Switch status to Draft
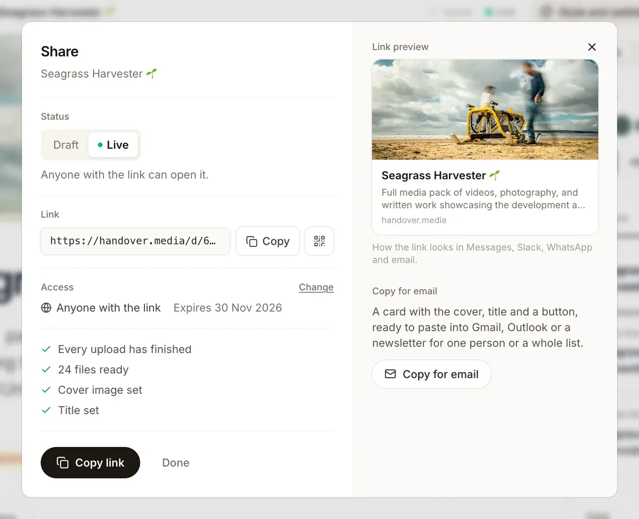This screenshot has width=639, height=519. 66,145
